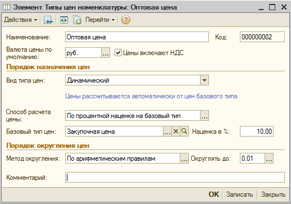
Task: Click the Закрыть button
Action: (273, 194)
